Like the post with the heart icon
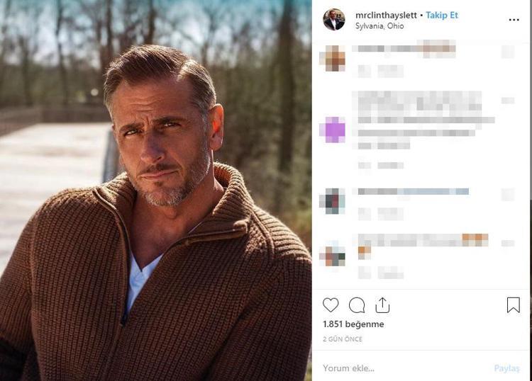The image size is (532, 381). click(331, 305)
